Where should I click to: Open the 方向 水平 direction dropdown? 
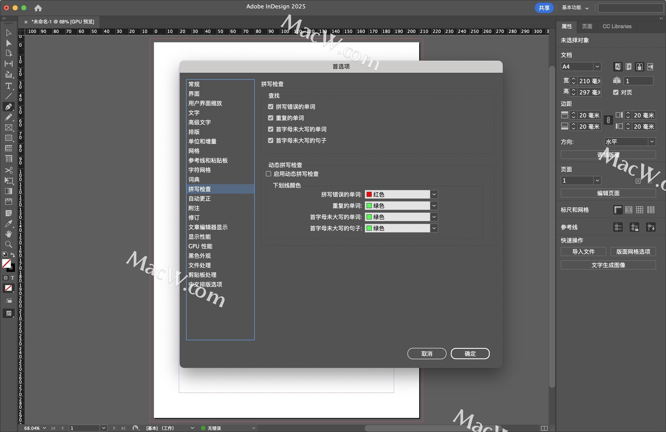(x=651, y=142)
